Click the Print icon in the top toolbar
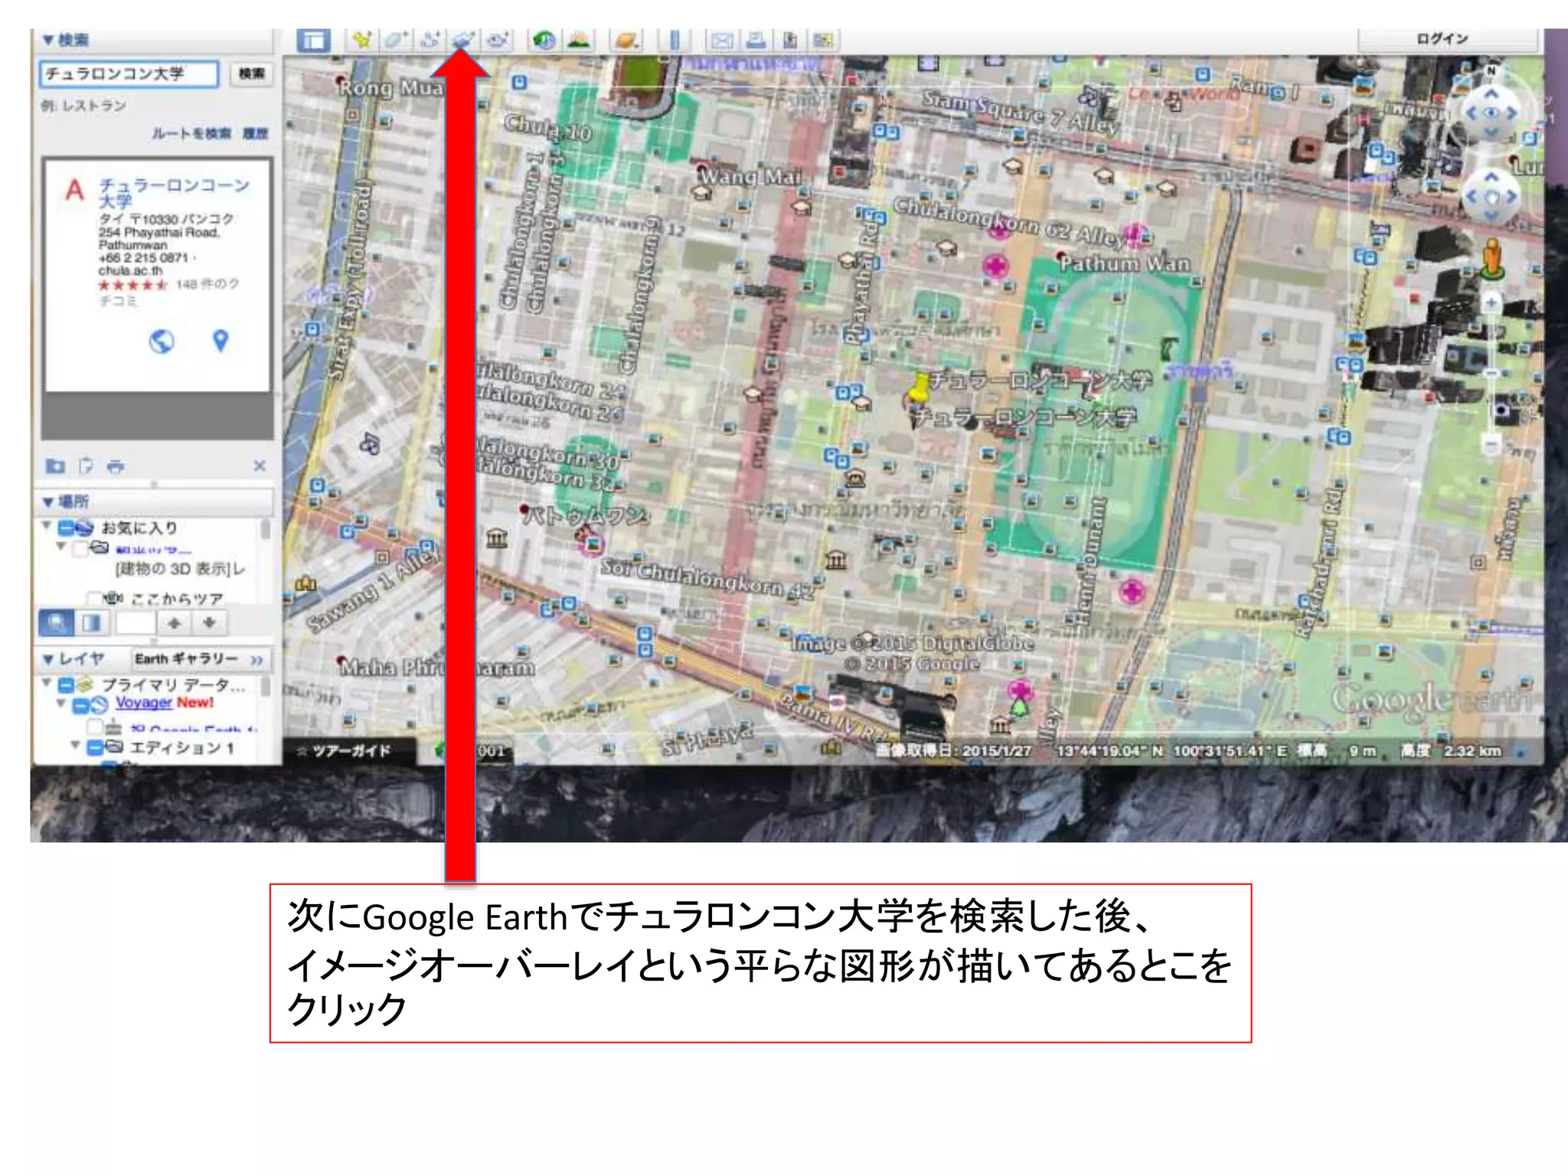The height and width of the screenshot is (1176, 1568). click(756, 40)
